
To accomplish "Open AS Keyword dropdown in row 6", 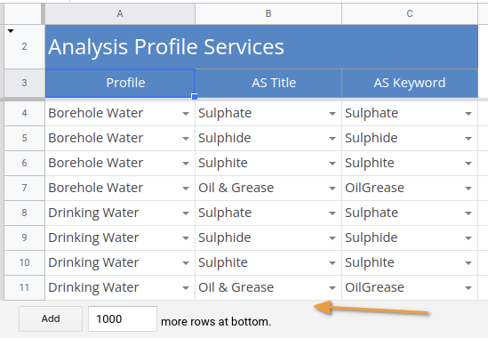I will 468,164.
